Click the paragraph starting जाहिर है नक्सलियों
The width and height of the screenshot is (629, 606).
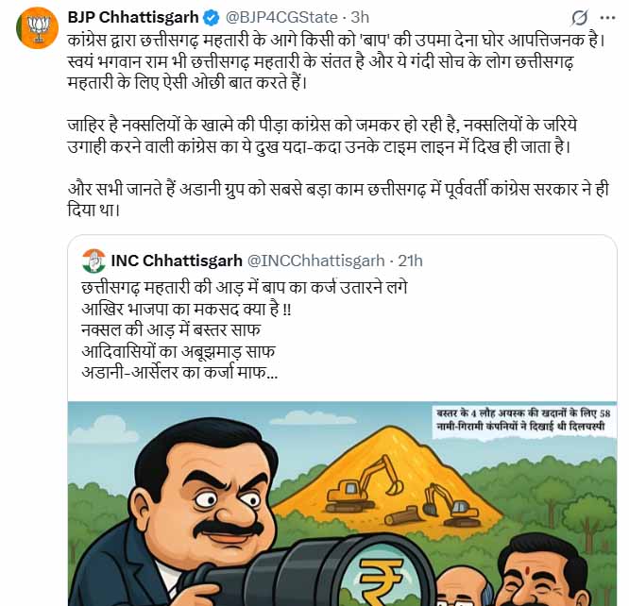322,136
